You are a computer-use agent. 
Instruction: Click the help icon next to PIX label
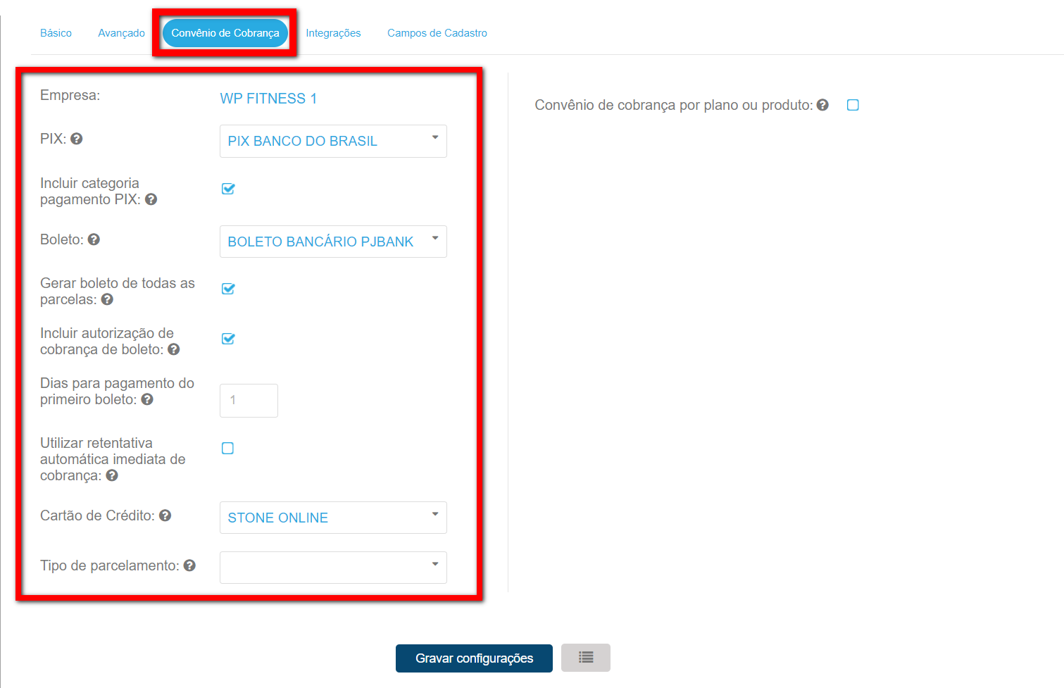[77, 139]
